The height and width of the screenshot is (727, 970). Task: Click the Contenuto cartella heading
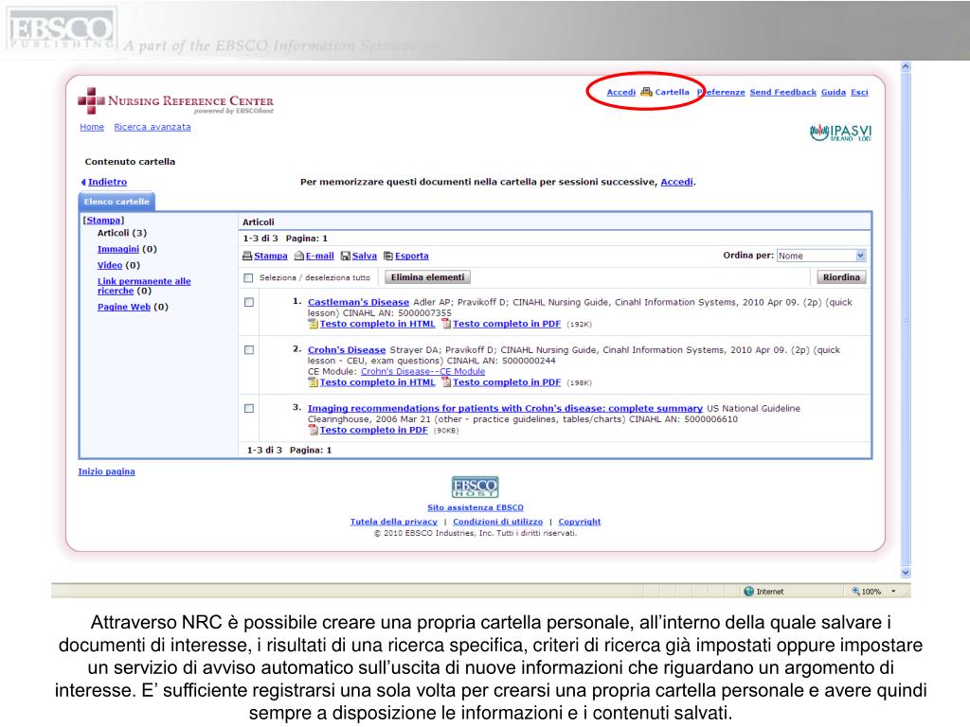click(x=130, y=162)
